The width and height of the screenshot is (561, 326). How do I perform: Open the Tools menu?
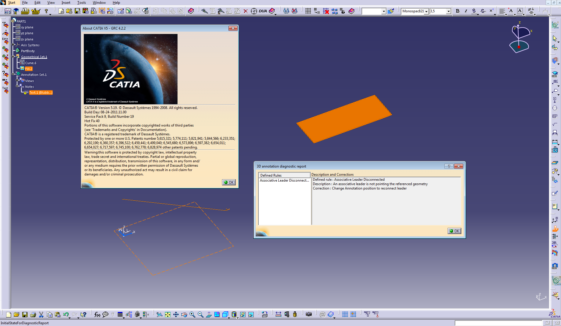pos(81,3)
